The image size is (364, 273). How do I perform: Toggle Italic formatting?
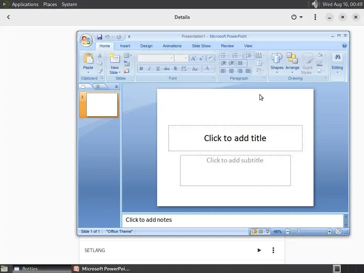point(150,69)
